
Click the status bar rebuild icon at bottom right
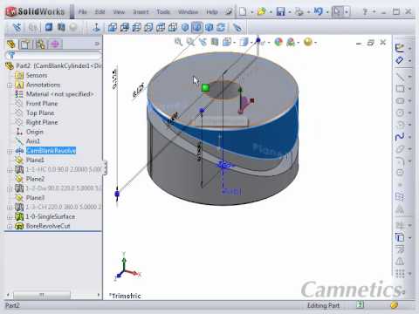[x=394, y=305]
